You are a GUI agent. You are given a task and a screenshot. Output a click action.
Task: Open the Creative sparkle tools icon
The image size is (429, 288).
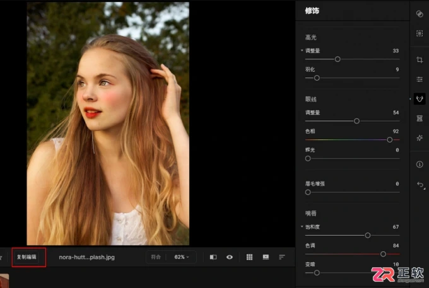point(420,138)
